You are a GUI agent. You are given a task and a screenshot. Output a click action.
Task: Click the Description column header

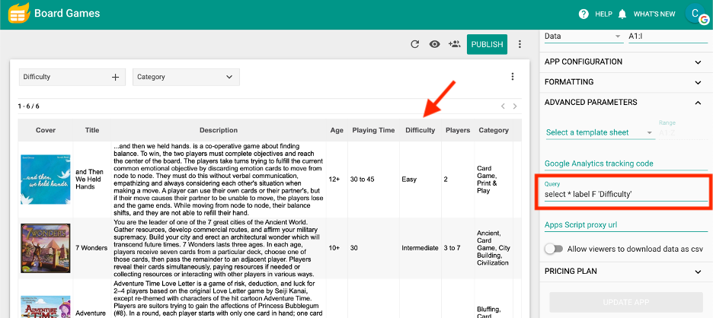tap(219, 130)
